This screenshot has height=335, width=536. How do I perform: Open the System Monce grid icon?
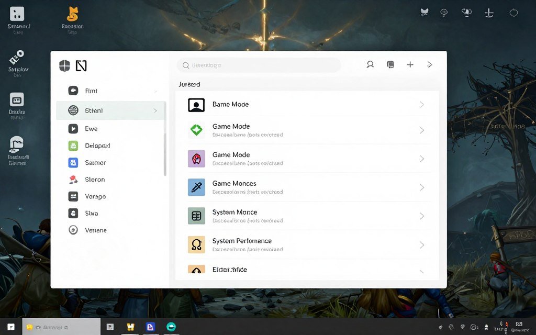tap(197, 216)
